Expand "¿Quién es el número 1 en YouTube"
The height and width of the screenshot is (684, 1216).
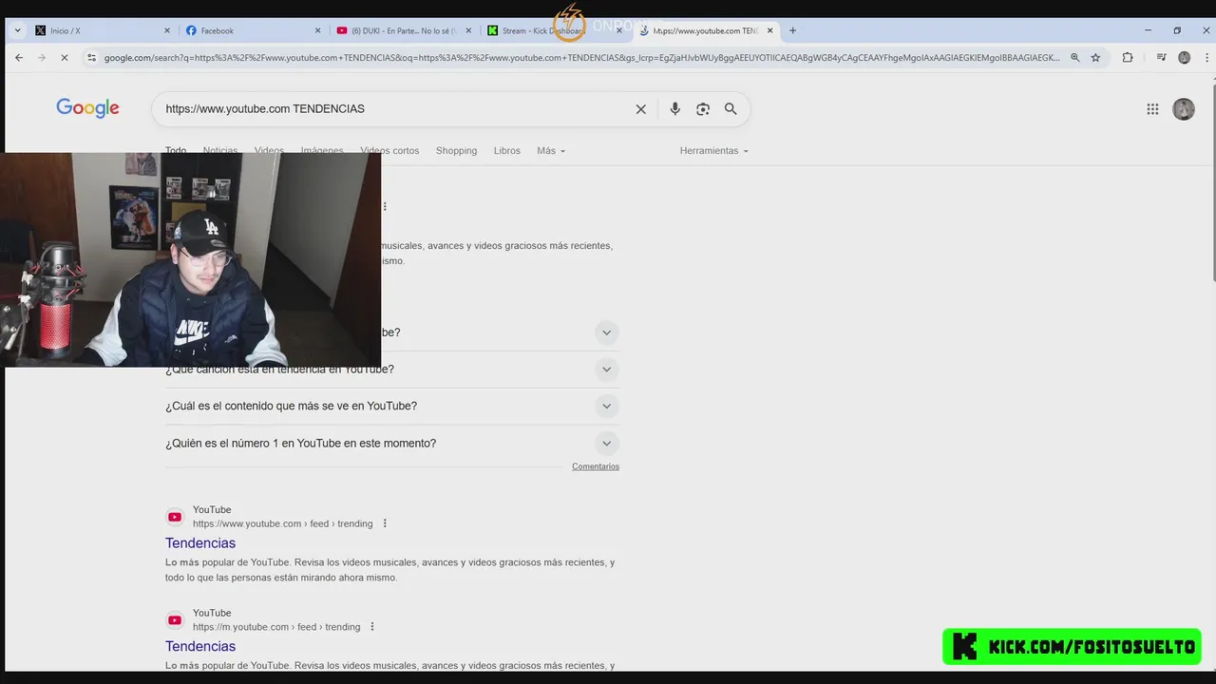pyautogui.click(x=606, y=444)
